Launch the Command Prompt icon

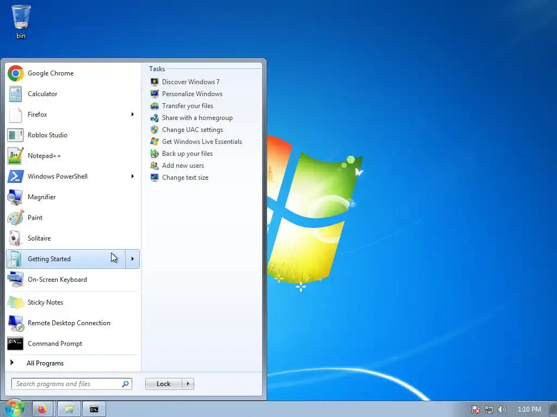tap(16, 344)
